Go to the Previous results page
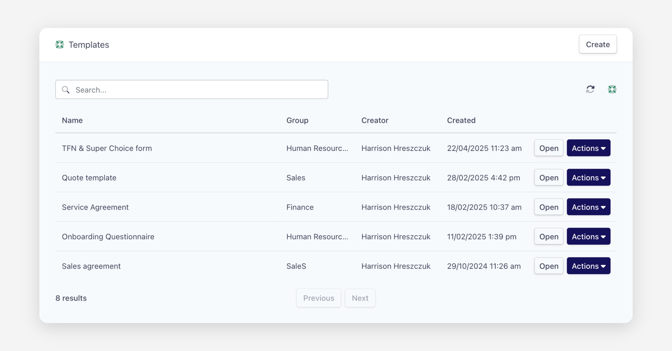The height and width of the screenshot is (351, 672). 318,298
